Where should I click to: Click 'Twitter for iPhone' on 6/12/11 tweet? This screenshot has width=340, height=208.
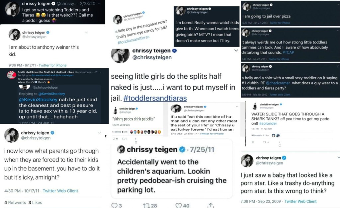point(52,65)
